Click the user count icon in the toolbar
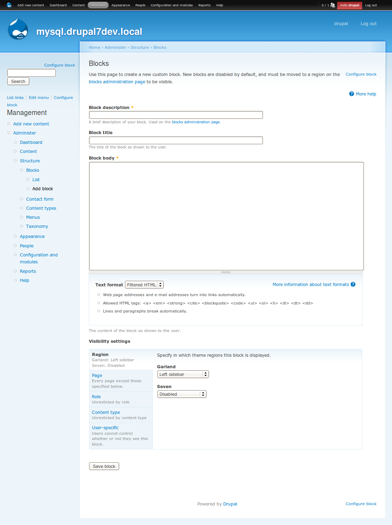The image size is (392, 525). [332, 5]
